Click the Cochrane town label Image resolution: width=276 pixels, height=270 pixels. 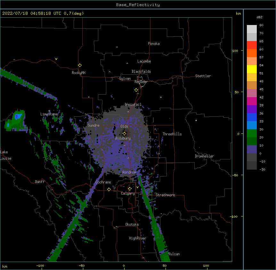pos(103,182)
